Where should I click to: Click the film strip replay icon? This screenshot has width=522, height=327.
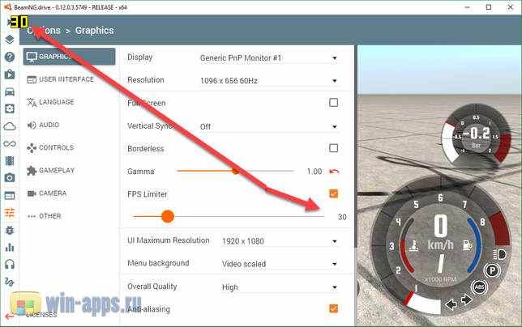[x=10, y=161]
